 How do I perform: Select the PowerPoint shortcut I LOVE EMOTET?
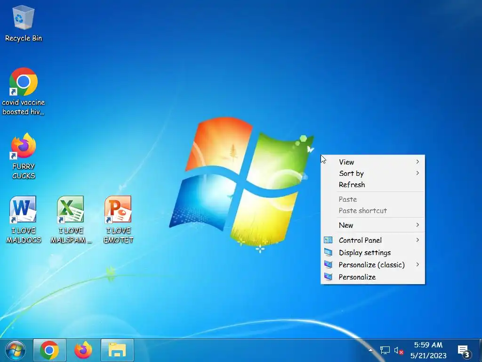(118, 220)
